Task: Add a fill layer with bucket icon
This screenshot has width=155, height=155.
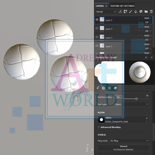Action: [x=136, y=12]
